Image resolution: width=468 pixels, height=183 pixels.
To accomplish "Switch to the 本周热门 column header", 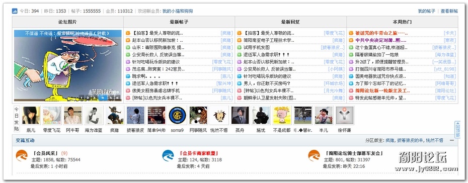I will tap(403, 22).
